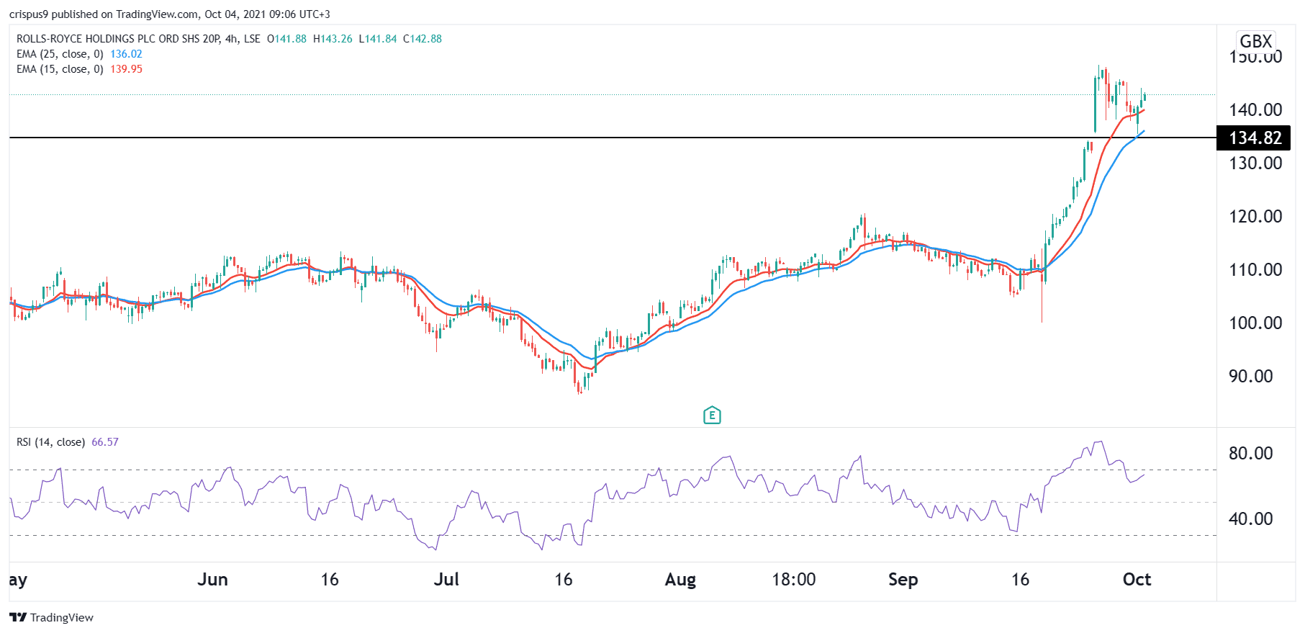Viewport: 1305px width, 633px height.
Task: Click the high value H143.26
Action: point(333,39)
